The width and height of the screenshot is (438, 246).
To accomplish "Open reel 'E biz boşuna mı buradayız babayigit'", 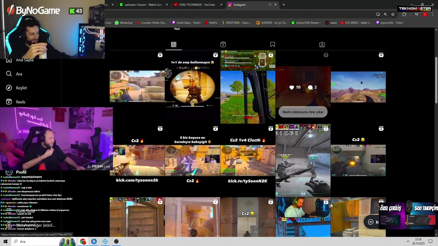I will coord(192,161).
